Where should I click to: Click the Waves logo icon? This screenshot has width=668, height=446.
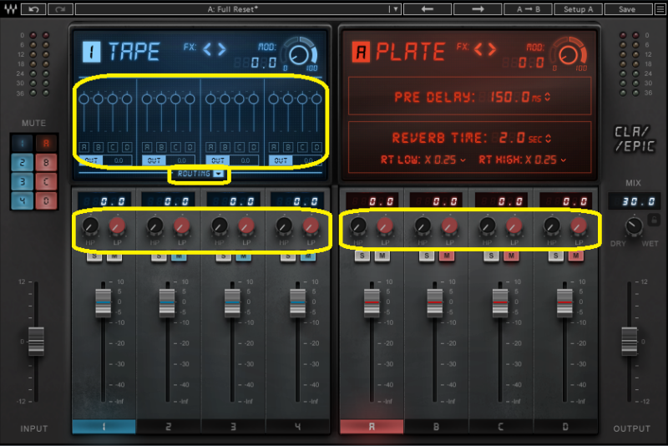[9, 9]
